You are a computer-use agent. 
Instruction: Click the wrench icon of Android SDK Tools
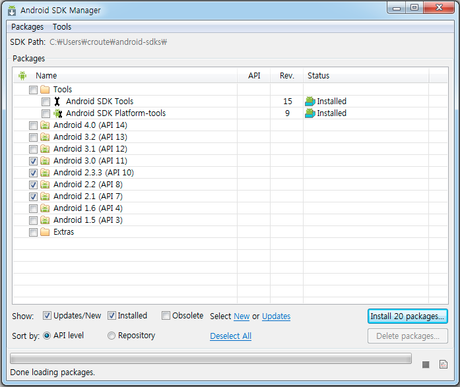57,102
